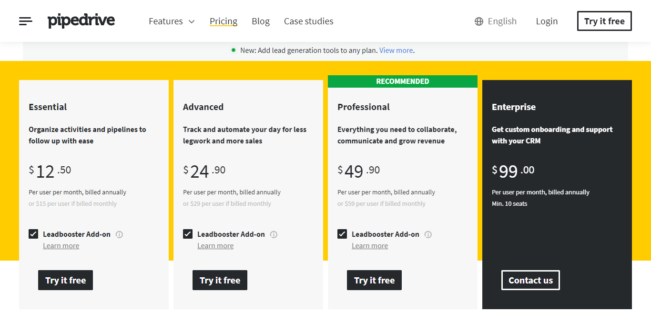Click the Login link
Screen dimensions: 651x313
(547, 21)
